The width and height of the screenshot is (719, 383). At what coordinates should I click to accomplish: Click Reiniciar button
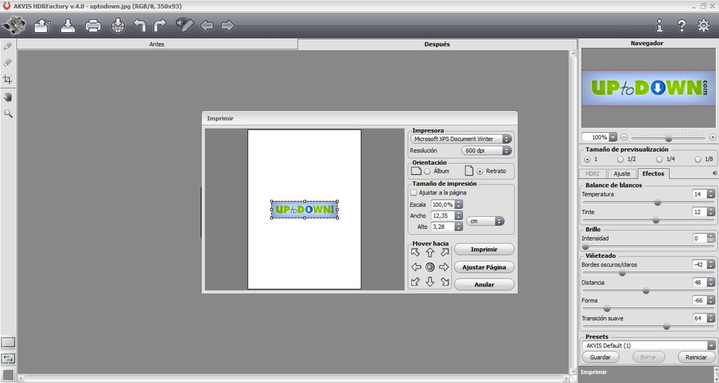tap(696, 357)
